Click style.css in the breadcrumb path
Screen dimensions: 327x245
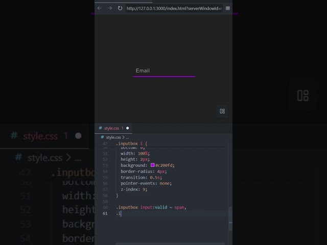click(113, 137)
